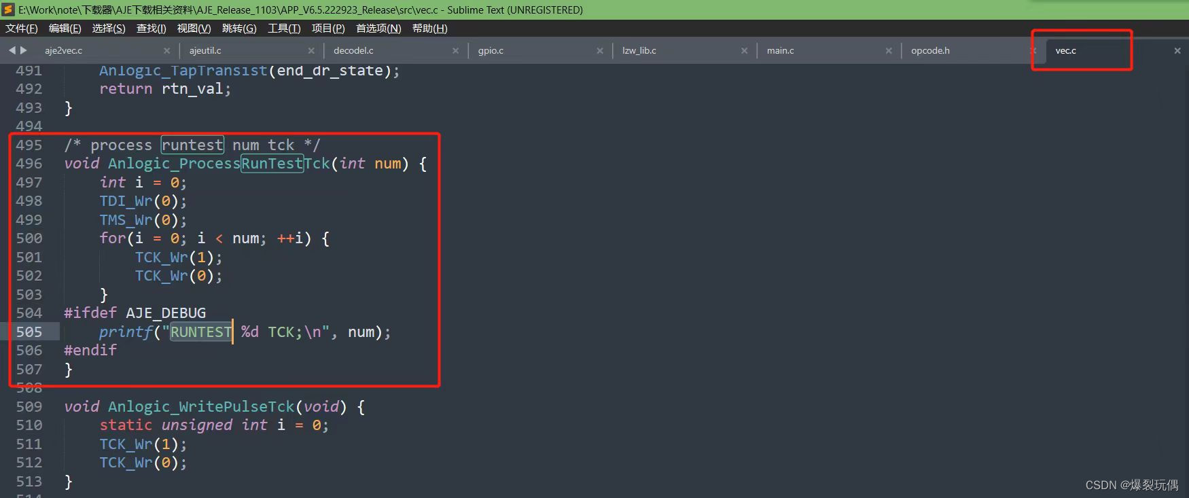Click the "#ifdef AJE_DEBUG" line

point(135,313)
